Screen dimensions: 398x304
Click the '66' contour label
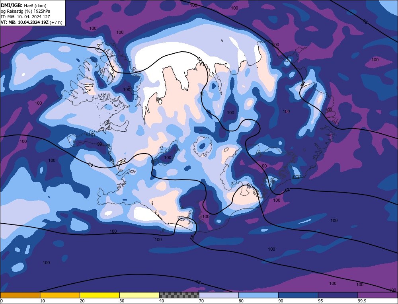click(x=365, y=22)
